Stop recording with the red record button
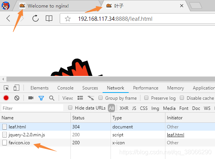Image resolution: width=215 pixels, height=159 pixels. [6, 98]
